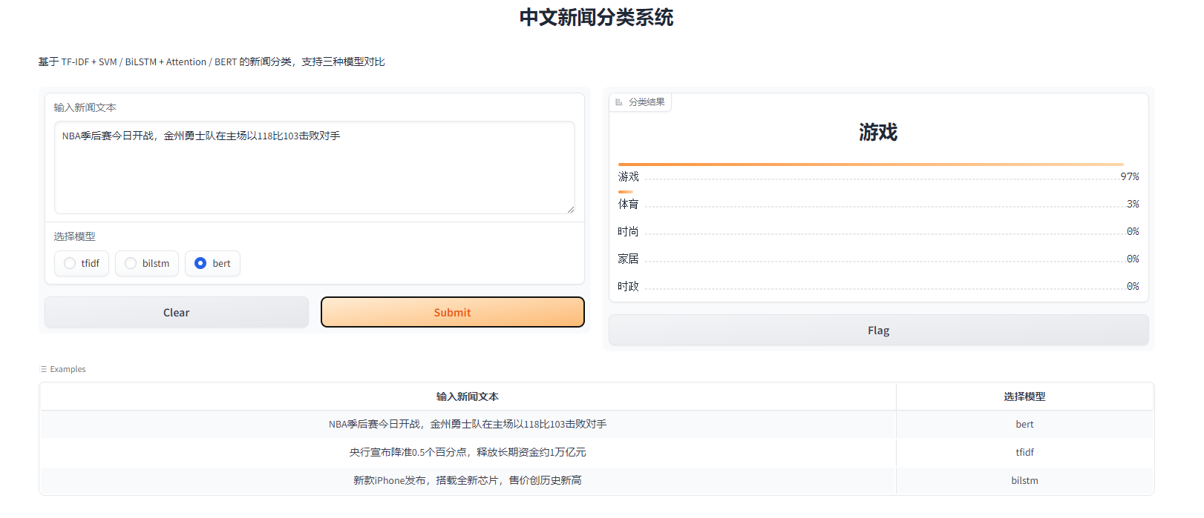Select the bilstm model radio button

point(131,263)
